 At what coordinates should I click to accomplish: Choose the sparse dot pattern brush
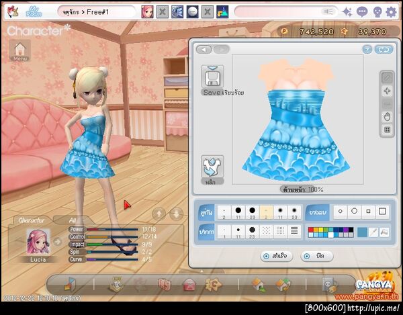pyautogui.click(x=266, y=232)
